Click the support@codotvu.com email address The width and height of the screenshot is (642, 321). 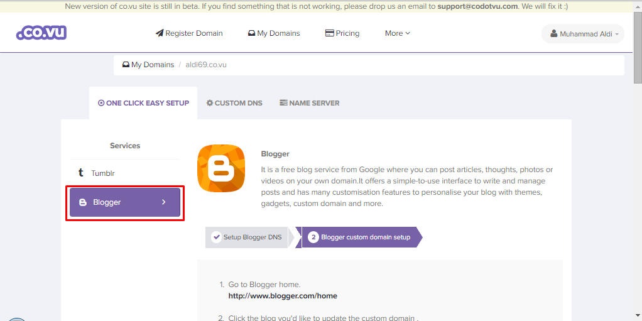[x=477, y=6]
